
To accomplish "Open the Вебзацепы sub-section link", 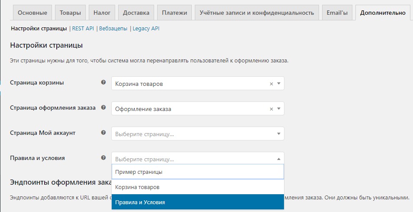I will pos(113,29).
